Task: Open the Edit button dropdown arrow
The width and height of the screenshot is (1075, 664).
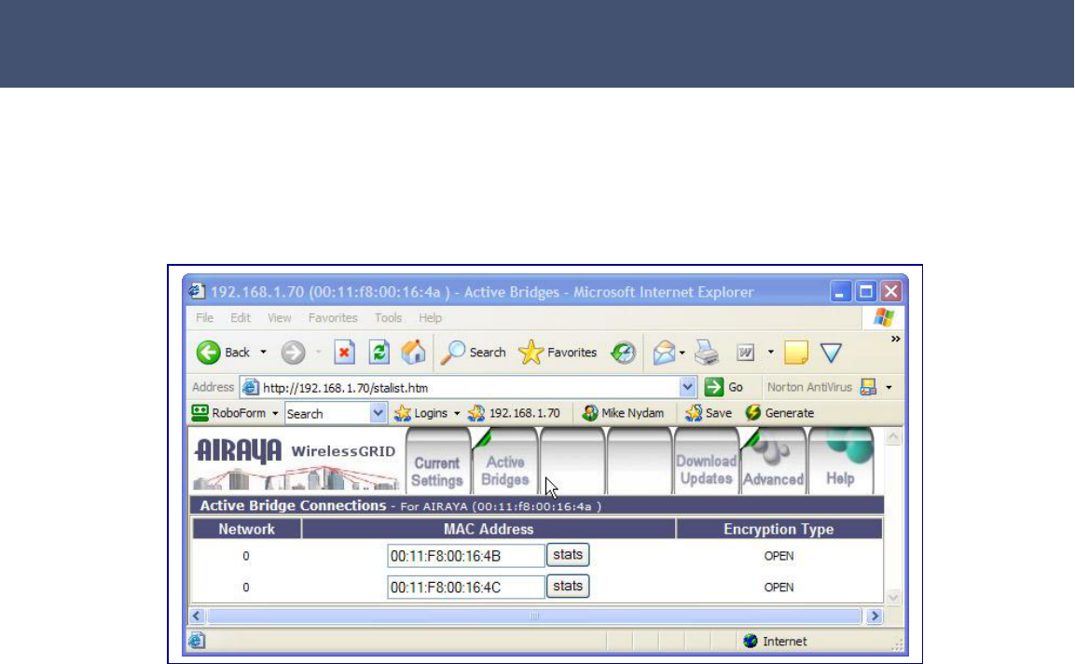Action: (771, 353)
